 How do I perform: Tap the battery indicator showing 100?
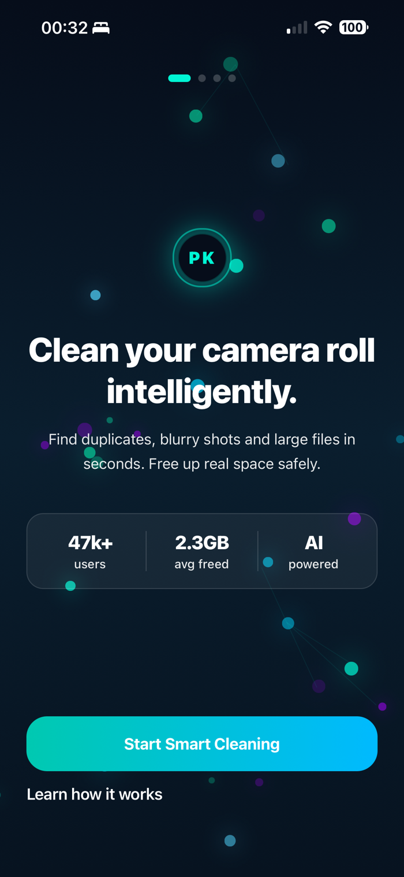[353, 27]
